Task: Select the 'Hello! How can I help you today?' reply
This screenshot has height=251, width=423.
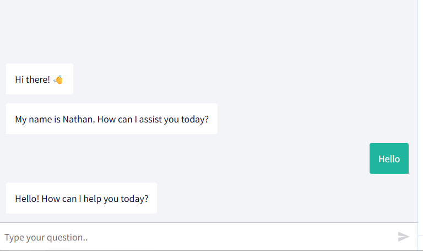Action: 82,198
